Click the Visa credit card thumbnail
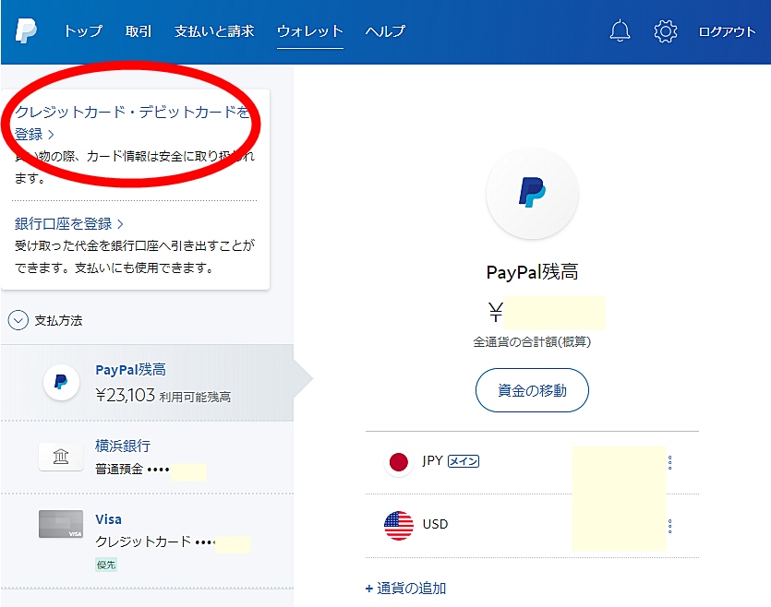Viewport: 771px width, 607px height. [x=61, y=524]
